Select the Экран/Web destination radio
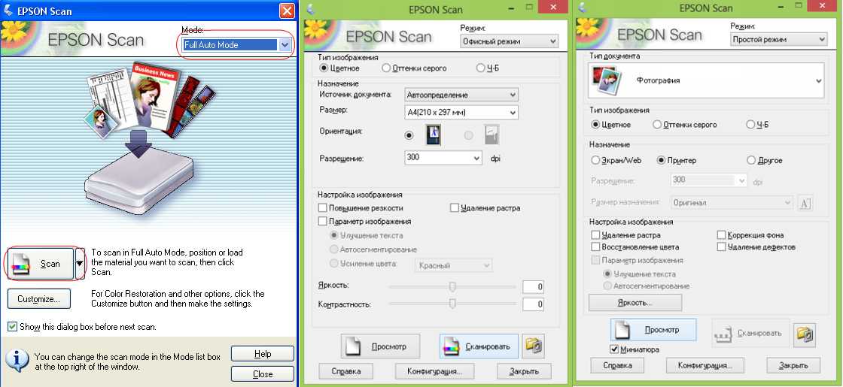The width and height of the screenshot is (843, 387). click(595, 161)
